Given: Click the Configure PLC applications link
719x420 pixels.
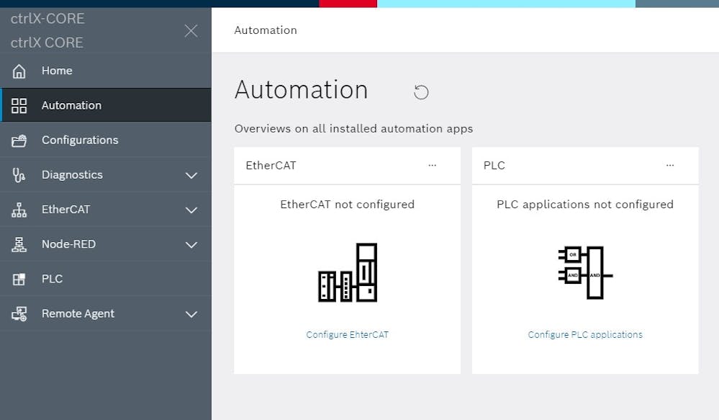Looking at the screenshot, I should coord(585,334).
